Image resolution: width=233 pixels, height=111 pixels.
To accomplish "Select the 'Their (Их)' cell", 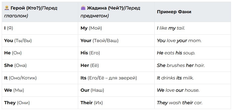I will 116,103.
